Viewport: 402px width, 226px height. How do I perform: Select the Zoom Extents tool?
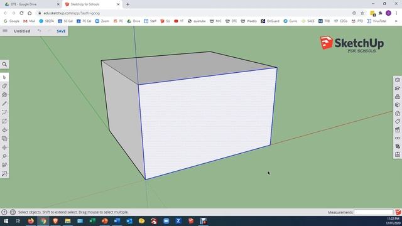[x=4, y=173]
